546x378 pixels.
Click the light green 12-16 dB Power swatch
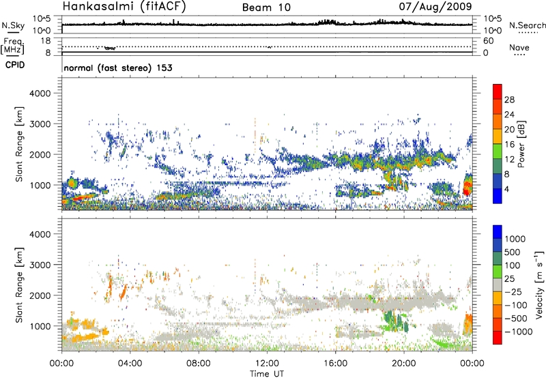(x=498, y=151)
